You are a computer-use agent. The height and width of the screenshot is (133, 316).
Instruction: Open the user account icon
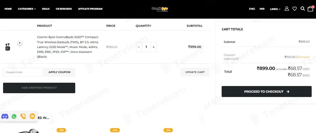[x=287, y=9]
